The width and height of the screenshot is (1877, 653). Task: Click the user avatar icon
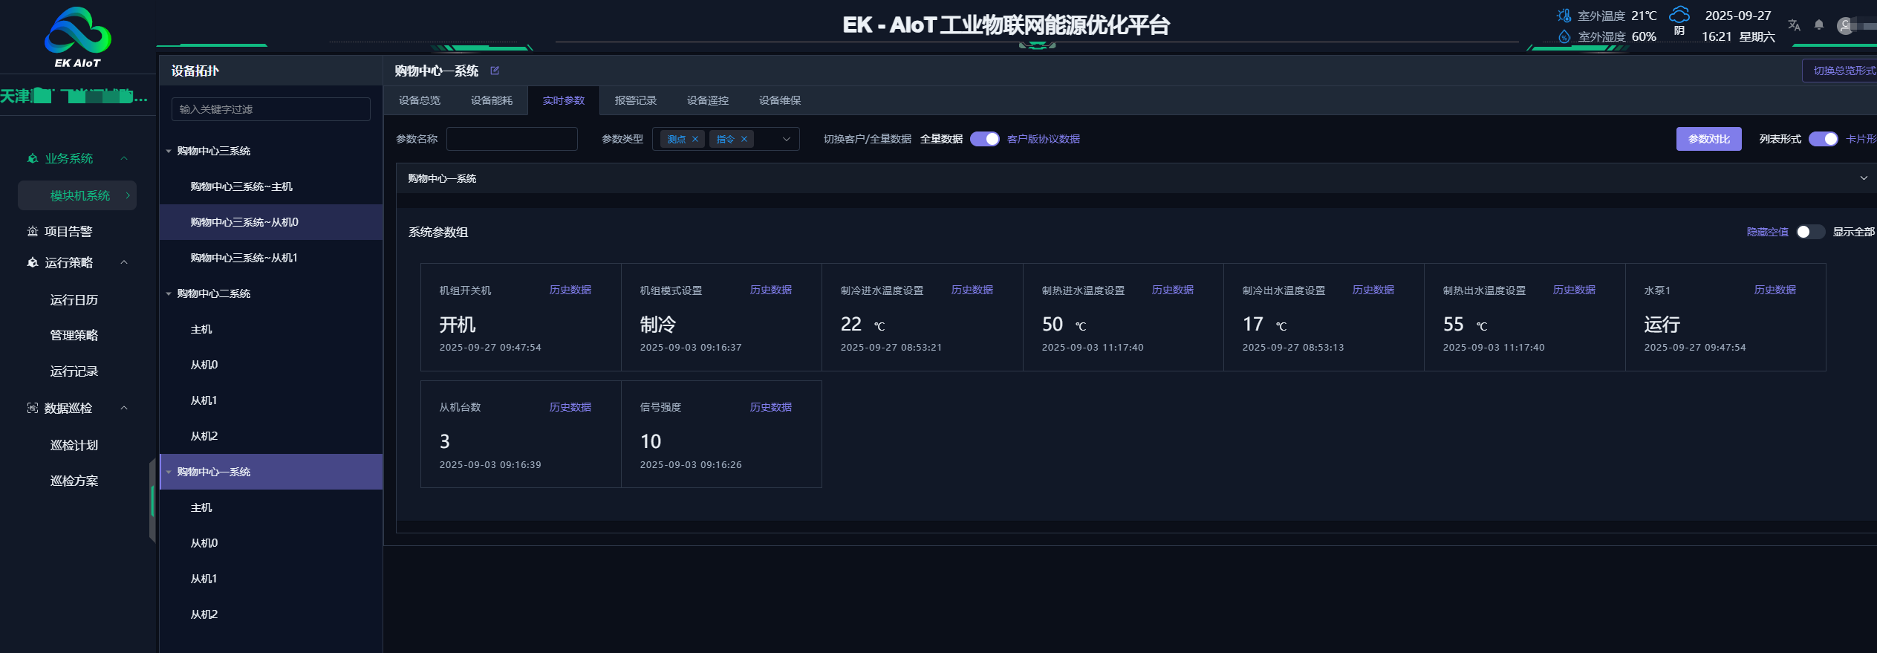(1845, 26)
